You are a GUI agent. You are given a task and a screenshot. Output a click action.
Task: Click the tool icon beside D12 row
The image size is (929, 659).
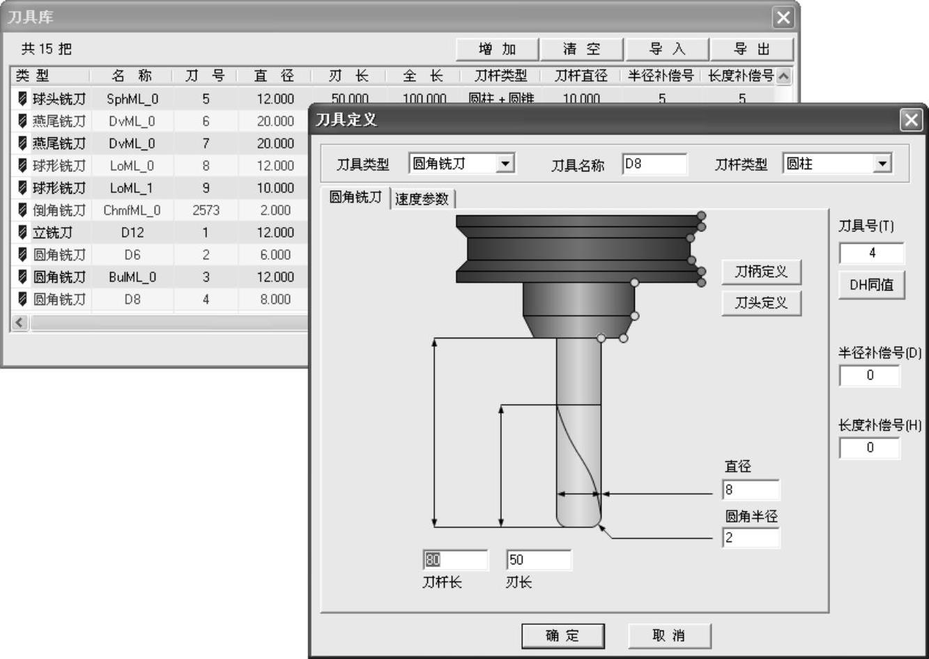pos(23,233)
